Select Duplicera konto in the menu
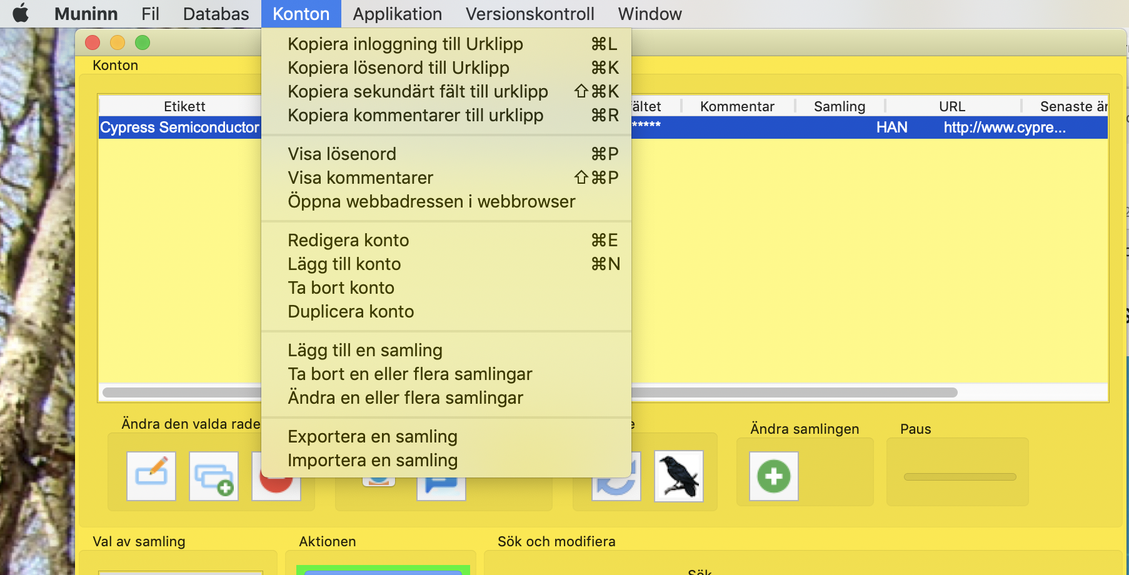 click(351, 311)
